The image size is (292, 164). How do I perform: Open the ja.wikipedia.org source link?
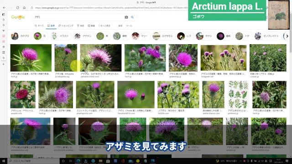click(62, 77)
